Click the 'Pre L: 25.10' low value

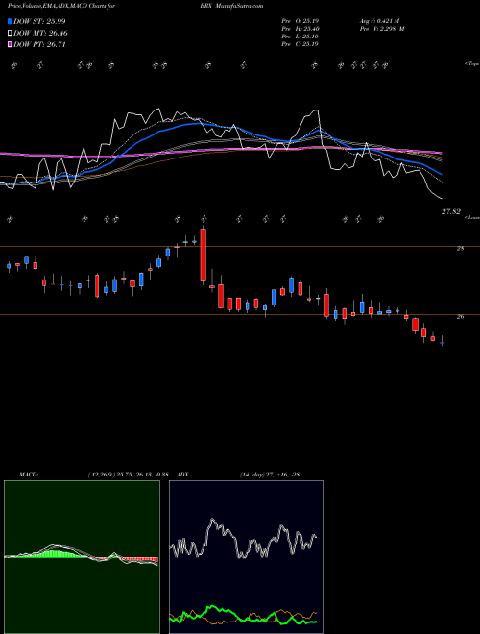(x=300, y=37)
